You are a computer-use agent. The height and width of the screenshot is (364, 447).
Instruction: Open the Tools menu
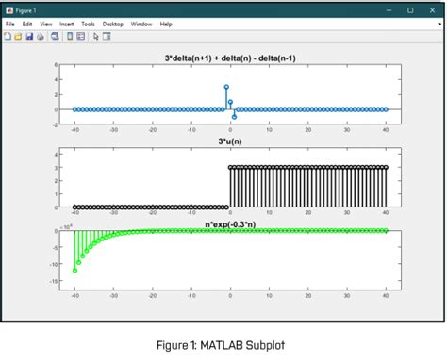[x=88, y=24]
